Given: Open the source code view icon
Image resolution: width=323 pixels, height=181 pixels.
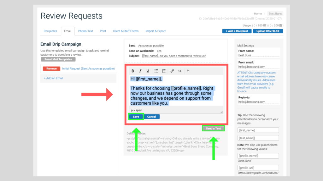Looking at the screenshot, I should 179,71.
